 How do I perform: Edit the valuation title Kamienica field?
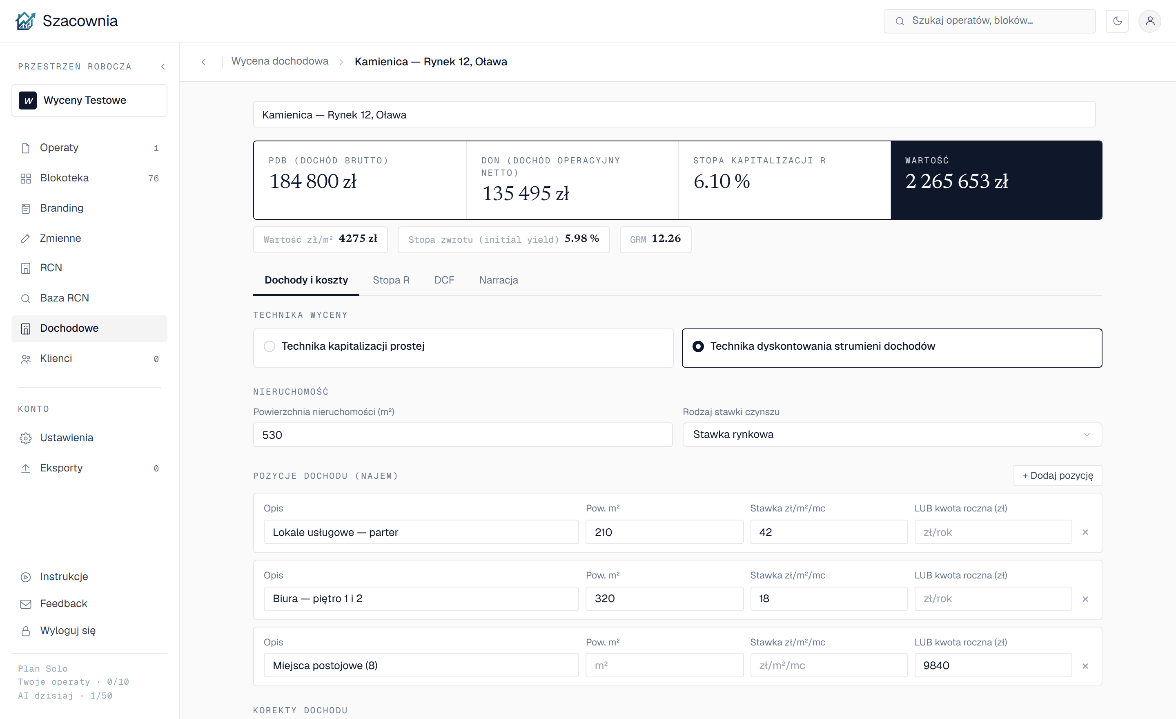point(674,114)
